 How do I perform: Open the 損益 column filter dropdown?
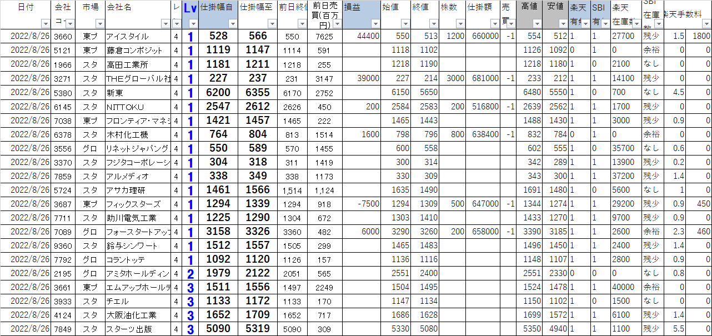[x=375, y=24]
